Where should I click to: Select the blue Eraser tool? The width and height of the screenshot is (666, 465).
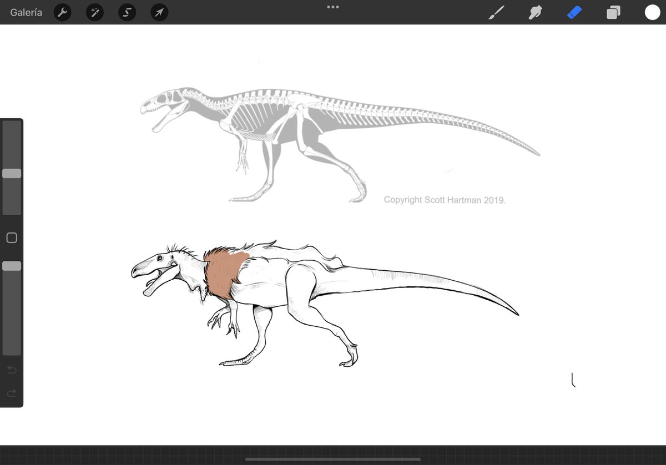pos(574,13)
